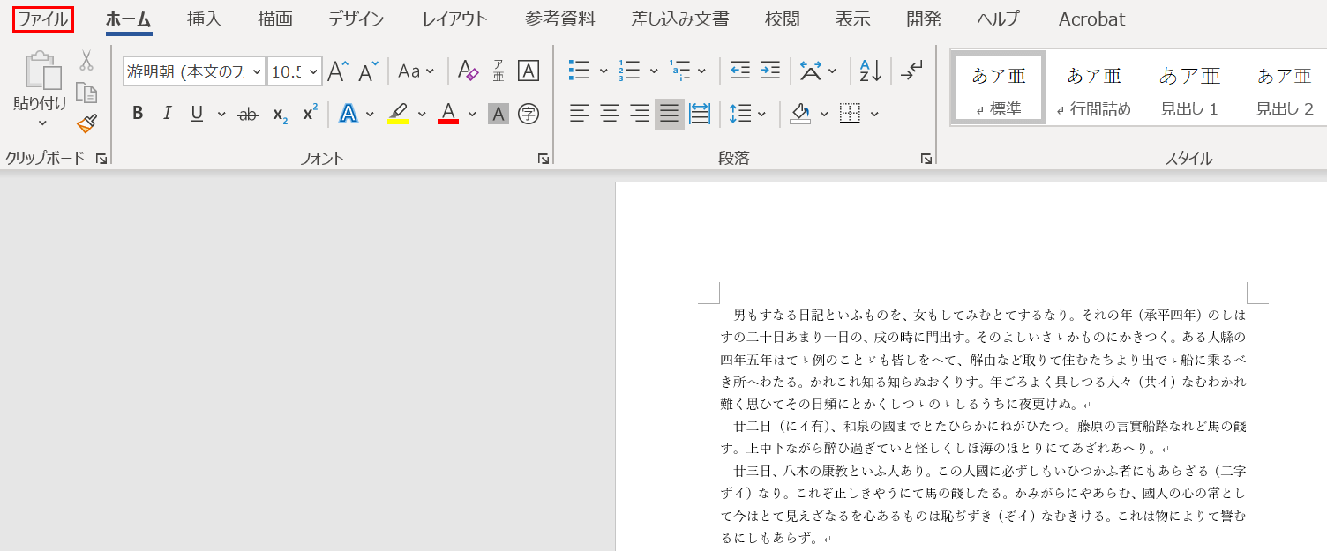Screen dimensions: 1327x551
Task: Open the clipboard pane launcher
Action: 101,159
